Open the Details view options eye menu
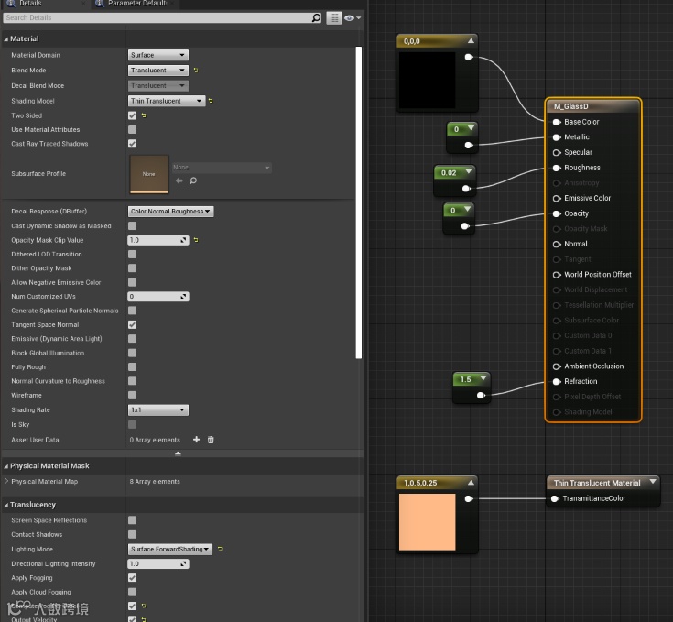This screenshot has width=673, height=622. 352,18
